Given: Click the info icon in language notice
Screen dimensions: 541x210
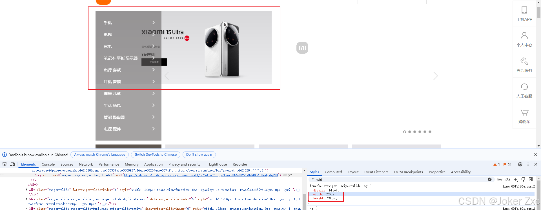Looking at the screenshot, I should click(x=5, y=155).
